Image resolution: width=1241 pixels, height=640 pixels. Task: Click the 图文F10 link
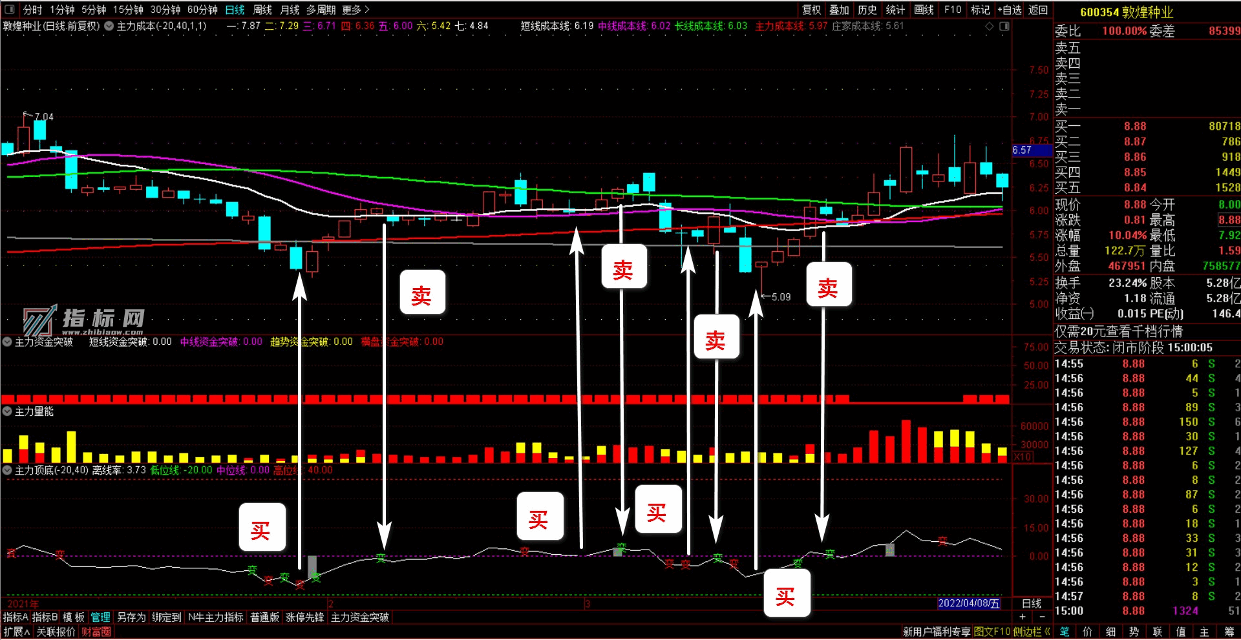coord(992,632)
